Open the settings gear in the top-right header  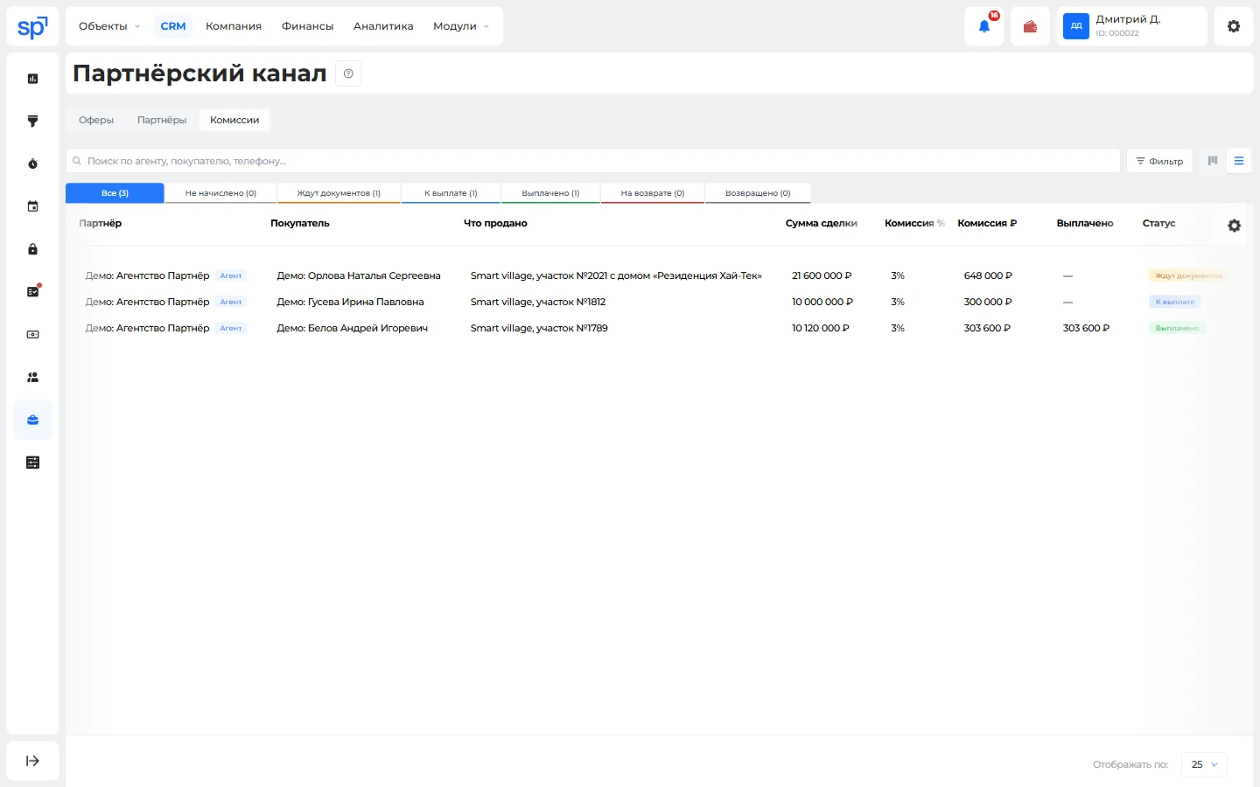click(1234, 26)
